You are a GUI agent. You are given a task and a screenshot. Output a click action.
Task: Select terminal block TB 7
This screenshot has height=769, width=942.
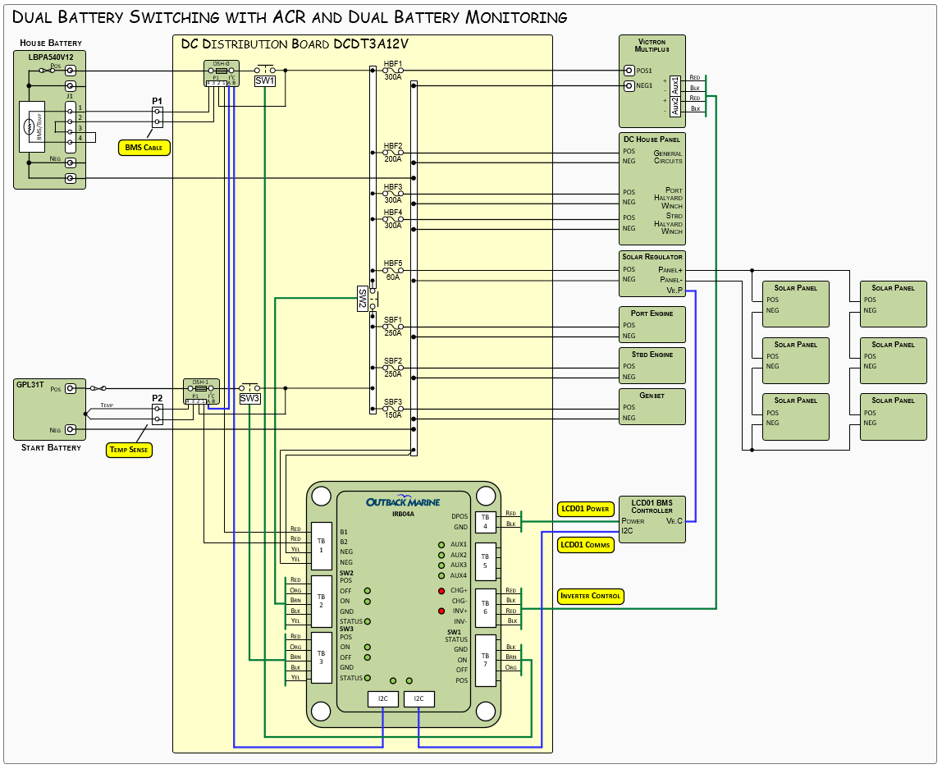click(486, 661)
